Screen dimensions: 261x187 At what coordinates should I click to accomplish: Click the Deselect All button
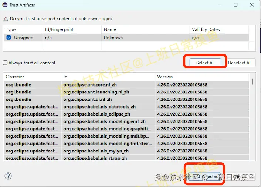[x=240, y=63]
